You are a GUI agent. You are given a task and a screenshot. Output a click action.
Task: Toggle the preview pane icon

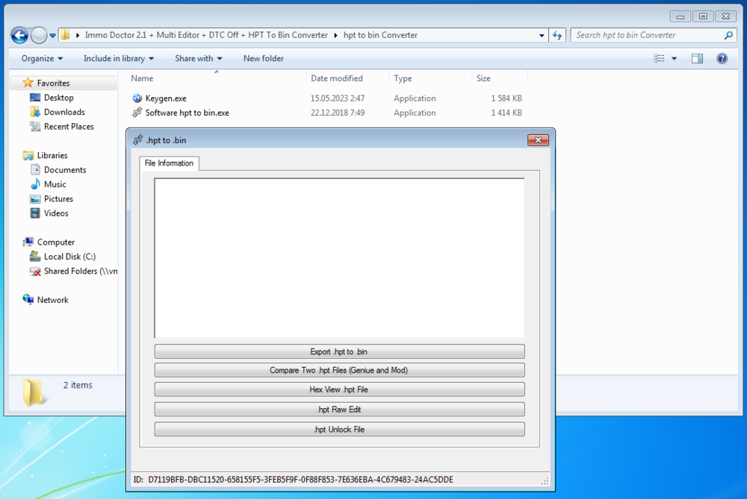point(697,58)
